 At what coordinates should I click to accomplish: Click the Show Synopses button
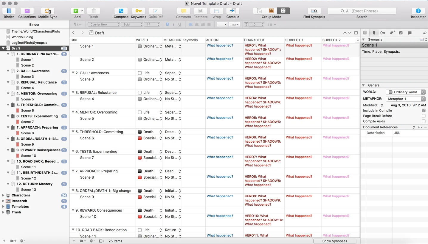coord(335,241)
